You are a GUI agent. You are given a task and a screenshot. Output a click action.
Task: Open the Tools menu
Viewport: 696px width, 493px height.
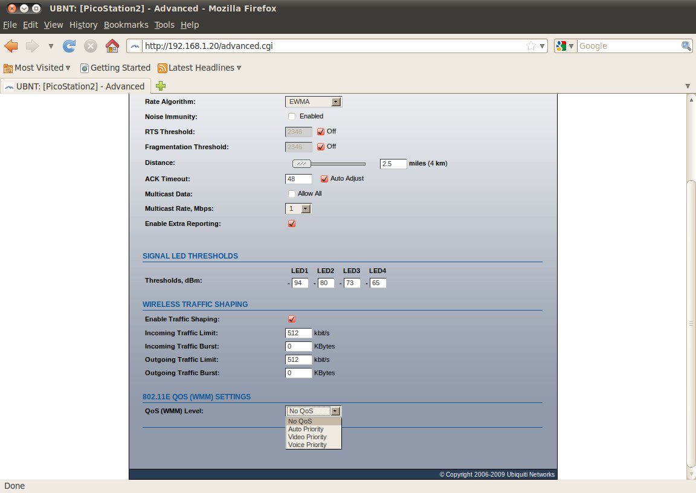(x=164, y=25)
